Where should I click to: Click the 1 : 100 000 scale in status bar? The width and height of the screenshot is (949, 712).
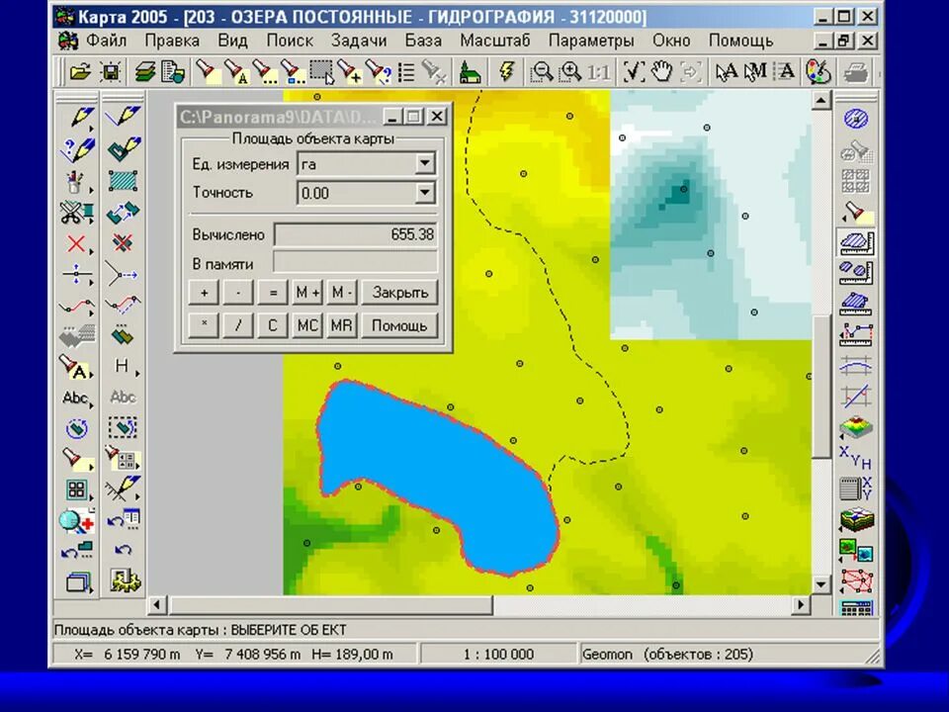point(498,655)
